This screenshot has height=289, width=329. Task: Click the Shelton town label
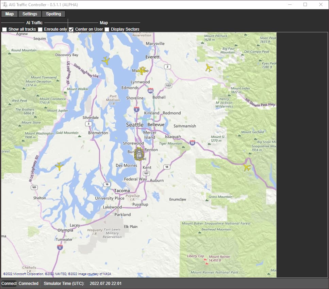point(40,198)
